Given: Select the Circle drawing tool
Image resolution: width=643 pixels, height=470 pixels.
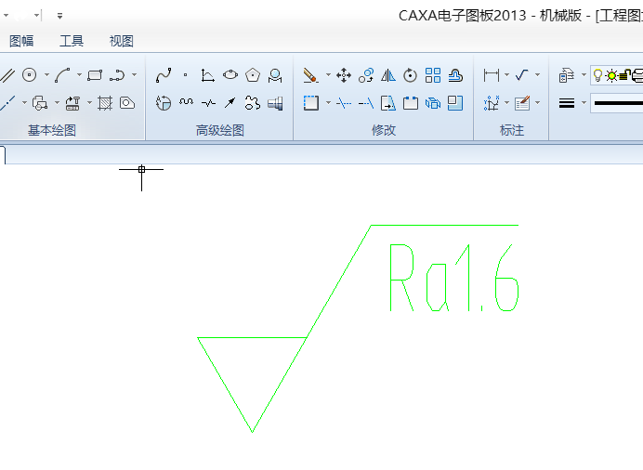Looking at the screenshot, I should pos(29,75).
